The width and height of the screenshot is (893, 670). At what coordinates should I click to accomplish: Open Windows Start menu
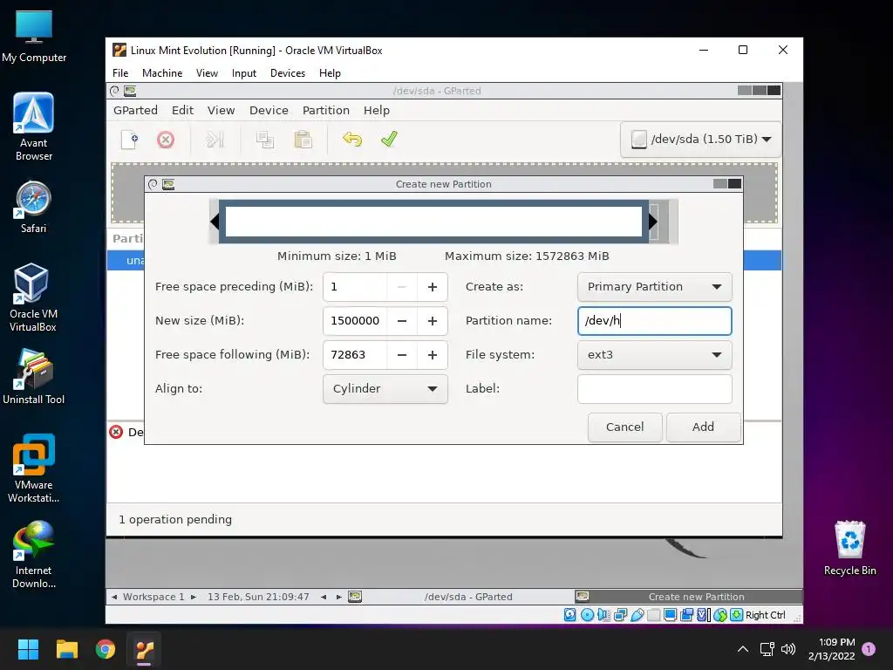28,649
